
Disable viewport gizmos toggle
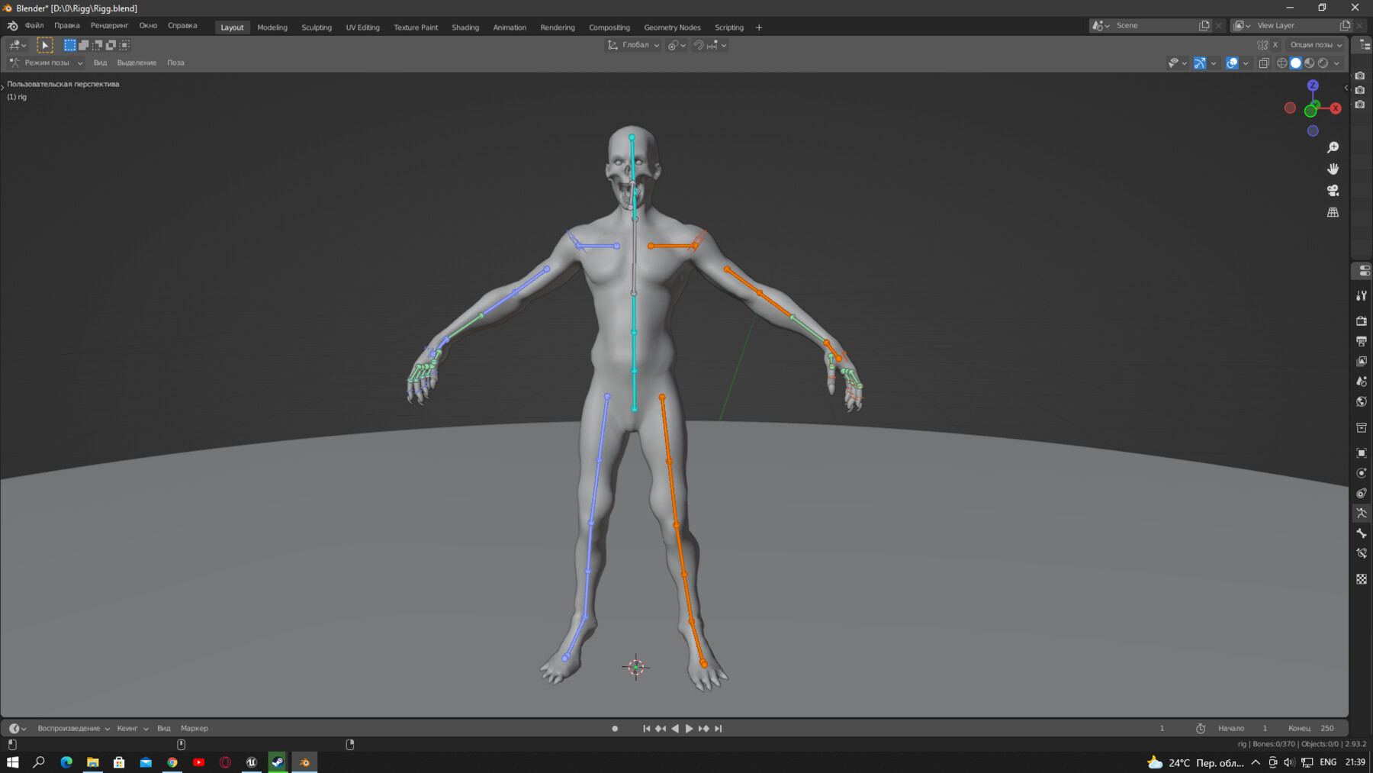pyautogui.click(x=1200, y=63)
